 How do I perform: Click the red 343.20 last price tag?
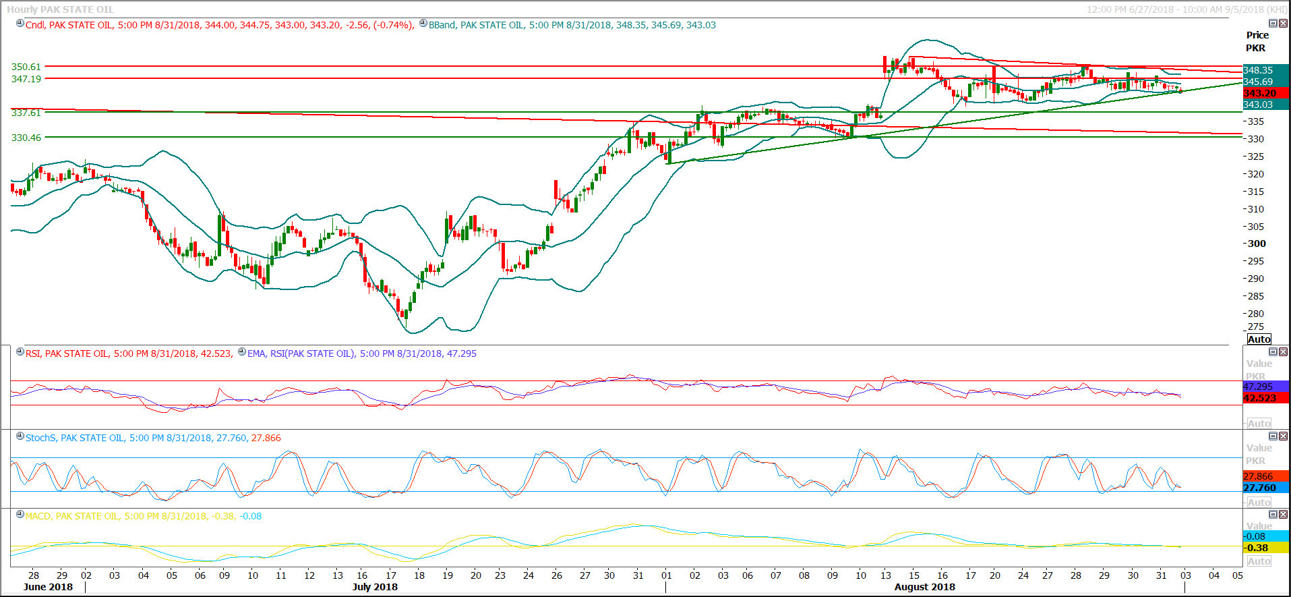1266,93
